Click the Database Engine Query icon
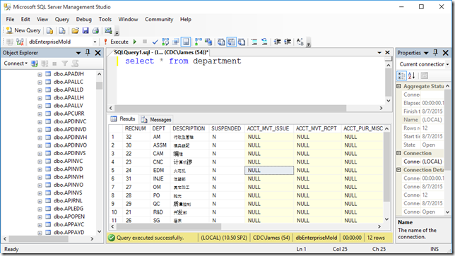The width and height of the screenshot is (455, 256). click(49, 30)
